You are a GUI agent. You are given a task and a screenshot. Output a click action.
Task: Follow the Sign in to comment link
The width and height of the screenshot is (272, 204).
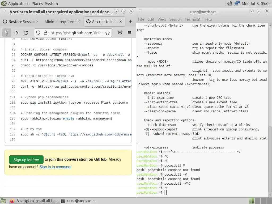click(x=55, y=167)
